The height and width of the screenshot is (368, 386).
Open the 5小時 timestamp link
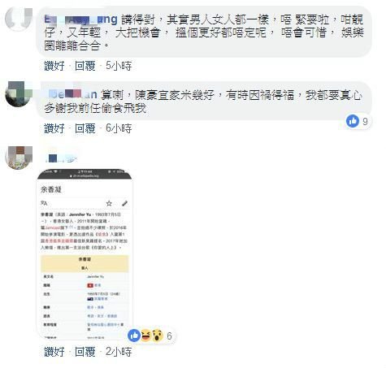pos(119,66)
